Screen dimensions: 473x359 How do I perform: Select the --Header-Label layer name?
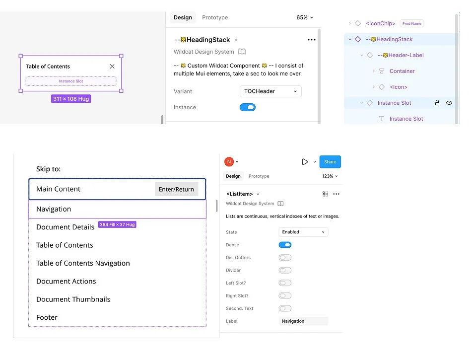click(401, 55)
